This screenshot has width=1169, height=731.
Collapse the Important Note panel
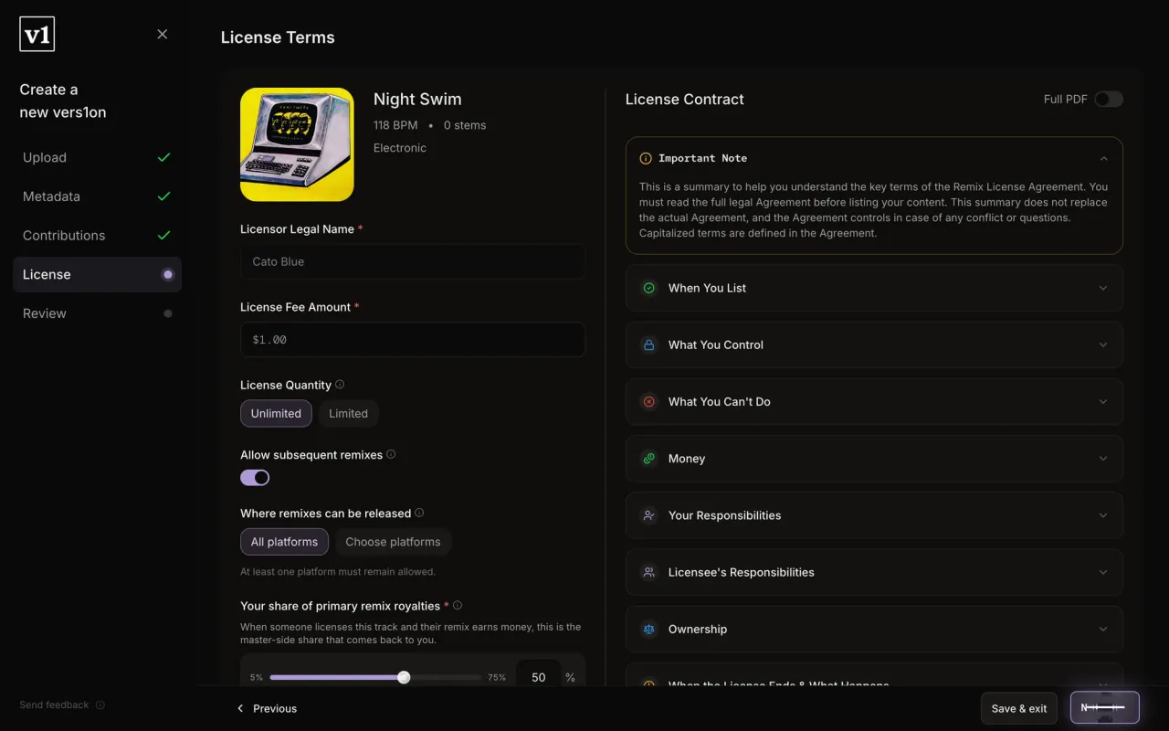[1103, 158]
